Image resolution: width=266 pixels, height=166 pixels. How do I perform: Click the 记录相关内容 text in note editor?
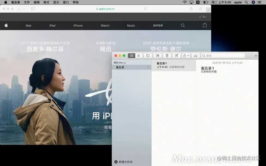click(209, 72)
